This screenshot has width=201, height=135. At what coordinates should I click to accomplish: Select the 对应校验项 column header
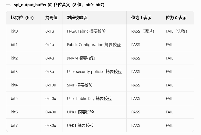pos(77,18)
